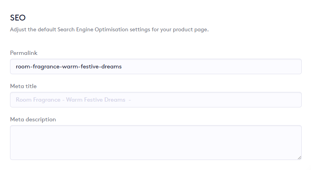The image size is (311, 170).
Task: Click the SEO section heading
Action: coord(17,17)
